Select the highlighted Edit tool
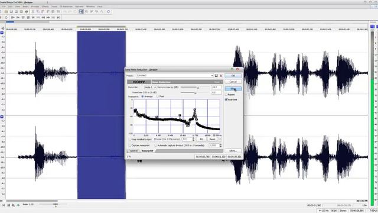378x213 pixels. coord(82,12)
